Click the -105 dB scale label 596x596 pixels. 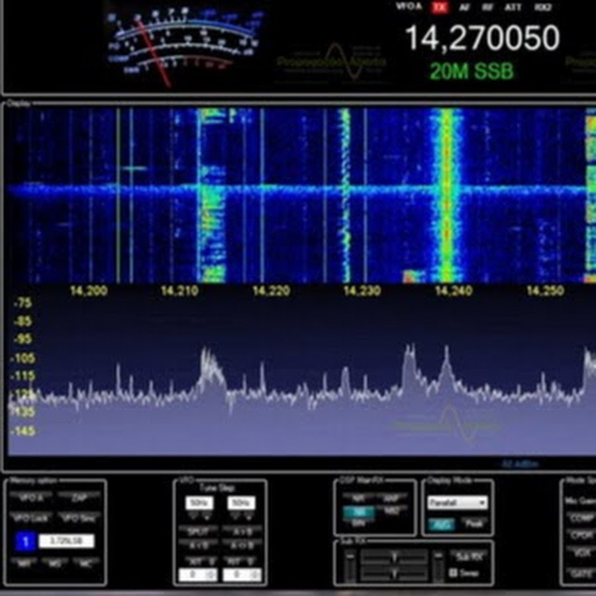pyautogui.click(x=24, y=358)
